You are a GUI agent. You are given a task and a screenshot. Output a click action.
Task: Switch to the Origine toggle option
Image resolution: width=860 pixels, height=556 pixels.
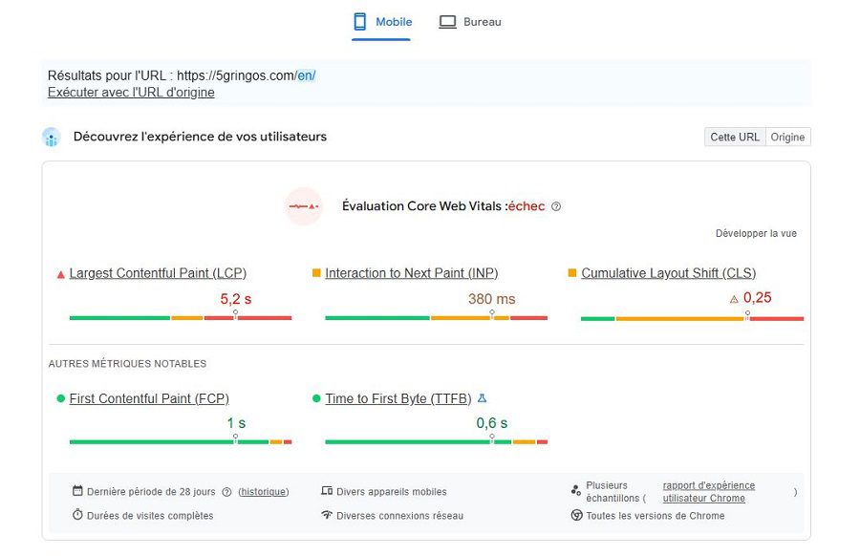pos(787,137)
